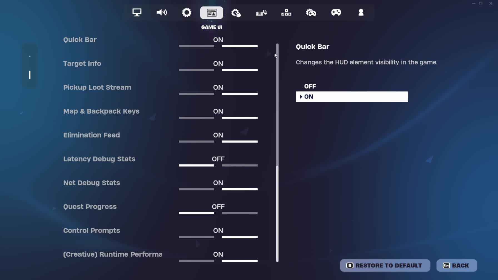Turn Quick Bar on using right segment
Screen dimensions: 498x280
click(240, 46)
